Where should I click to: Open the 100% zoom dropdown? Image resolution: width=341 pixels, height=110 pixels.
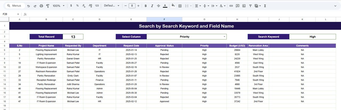click(58, 6)
